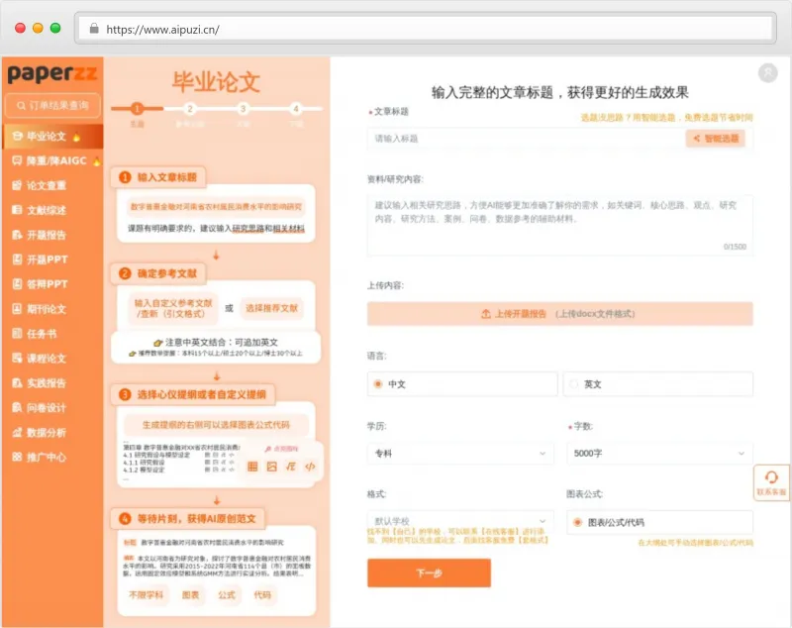Screen dimensions: 792x628
Task: Click the 数据分析 chart icon in sidebar
Action: 17,432
